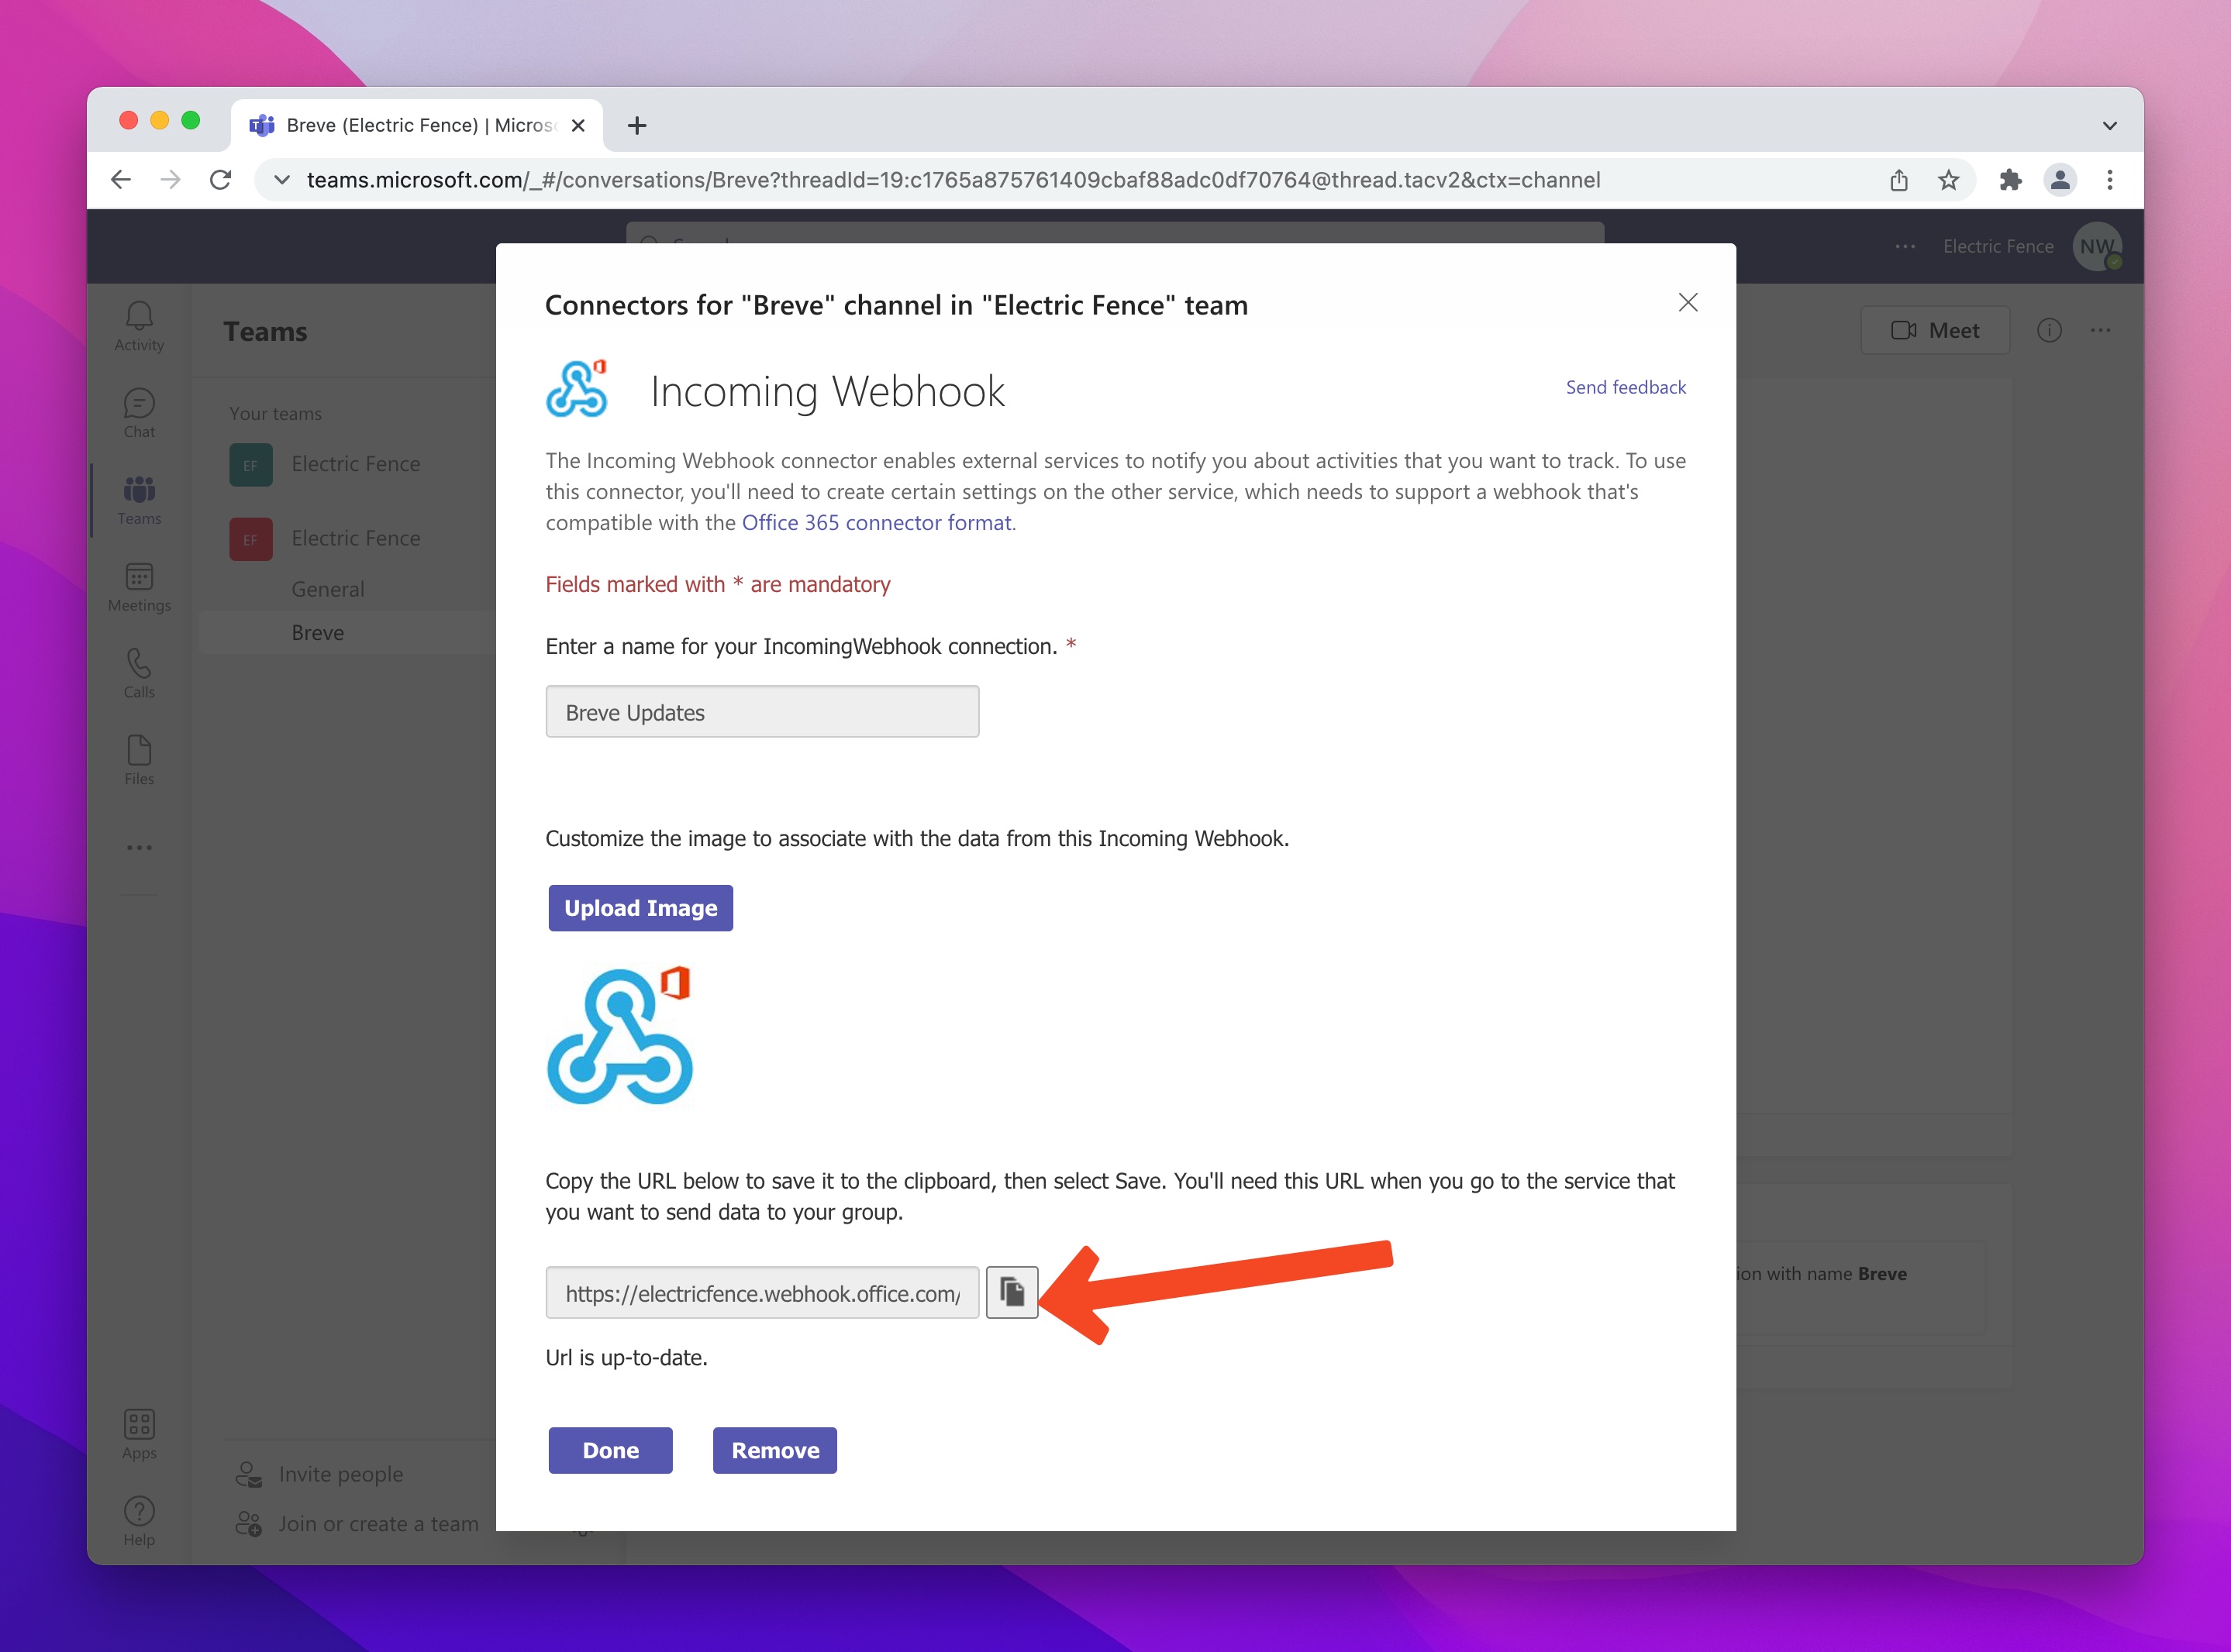Select the Breve (Electric Fence) browser tab

pyautogui.click(x=418, y=125)
